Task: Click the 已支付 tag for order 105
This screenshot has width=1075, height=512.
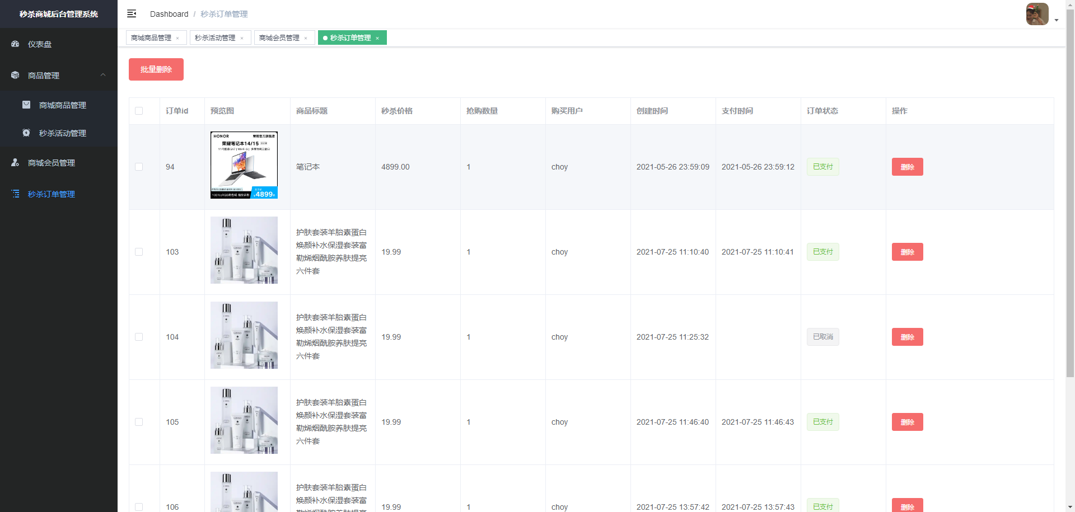Action: [822, 422]
